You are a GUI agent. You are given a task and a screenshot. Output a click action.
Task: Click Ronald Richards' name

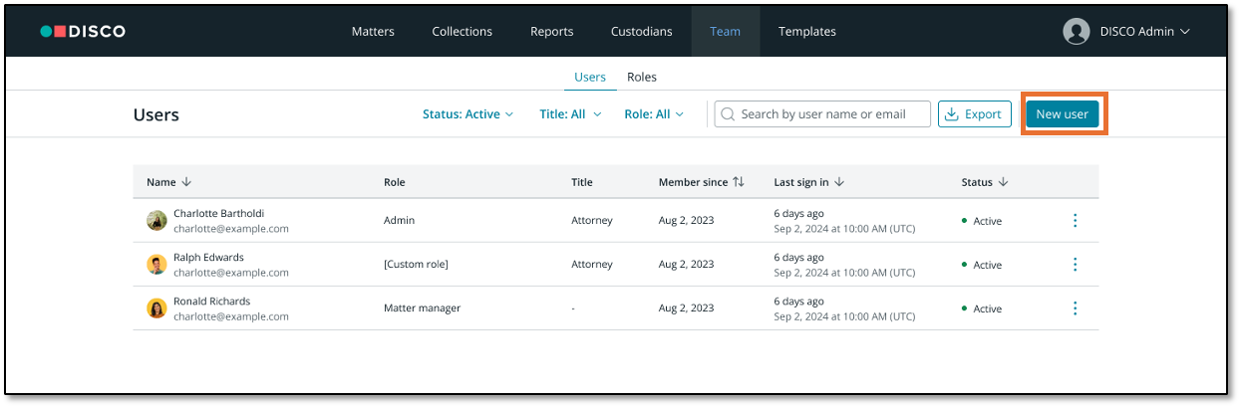coord(212,301)
